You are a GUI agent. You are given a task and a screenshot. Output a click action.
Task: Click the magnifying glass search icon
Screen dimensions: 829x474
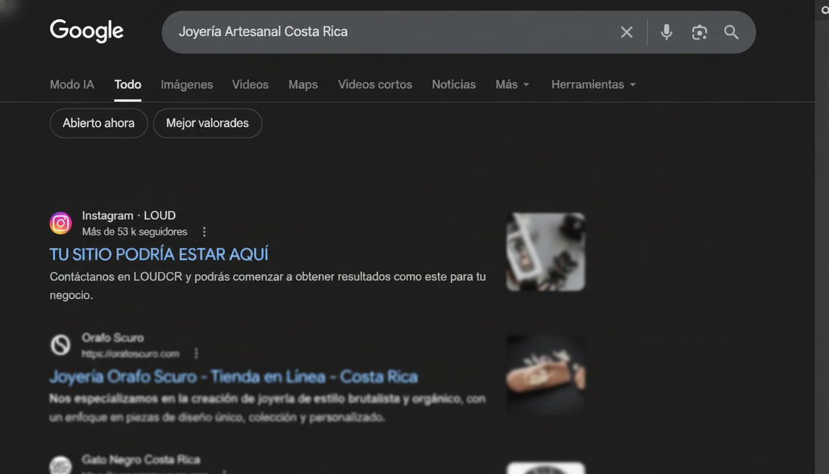point(732,32)
